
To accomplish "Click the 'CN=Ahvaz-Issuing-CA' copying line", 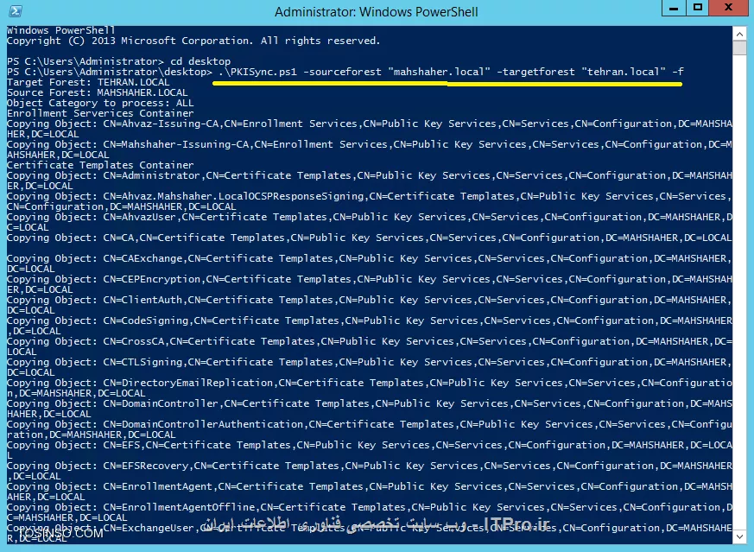I will [x=370, y=129].
